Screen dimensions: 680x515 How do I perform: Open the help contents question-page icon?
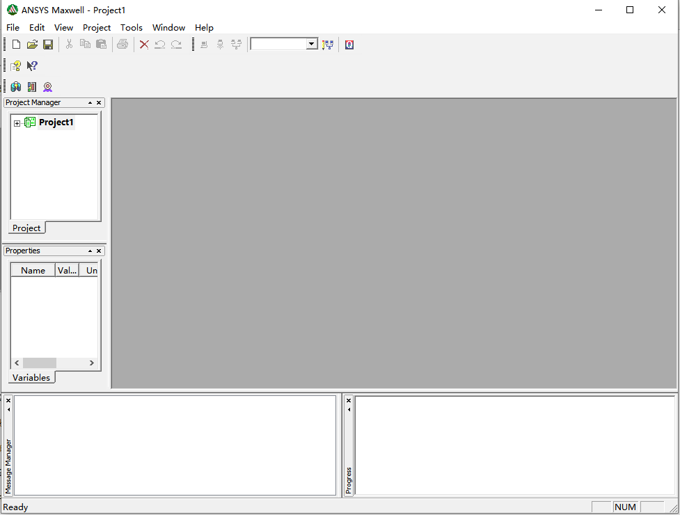(x=16, y=66)
